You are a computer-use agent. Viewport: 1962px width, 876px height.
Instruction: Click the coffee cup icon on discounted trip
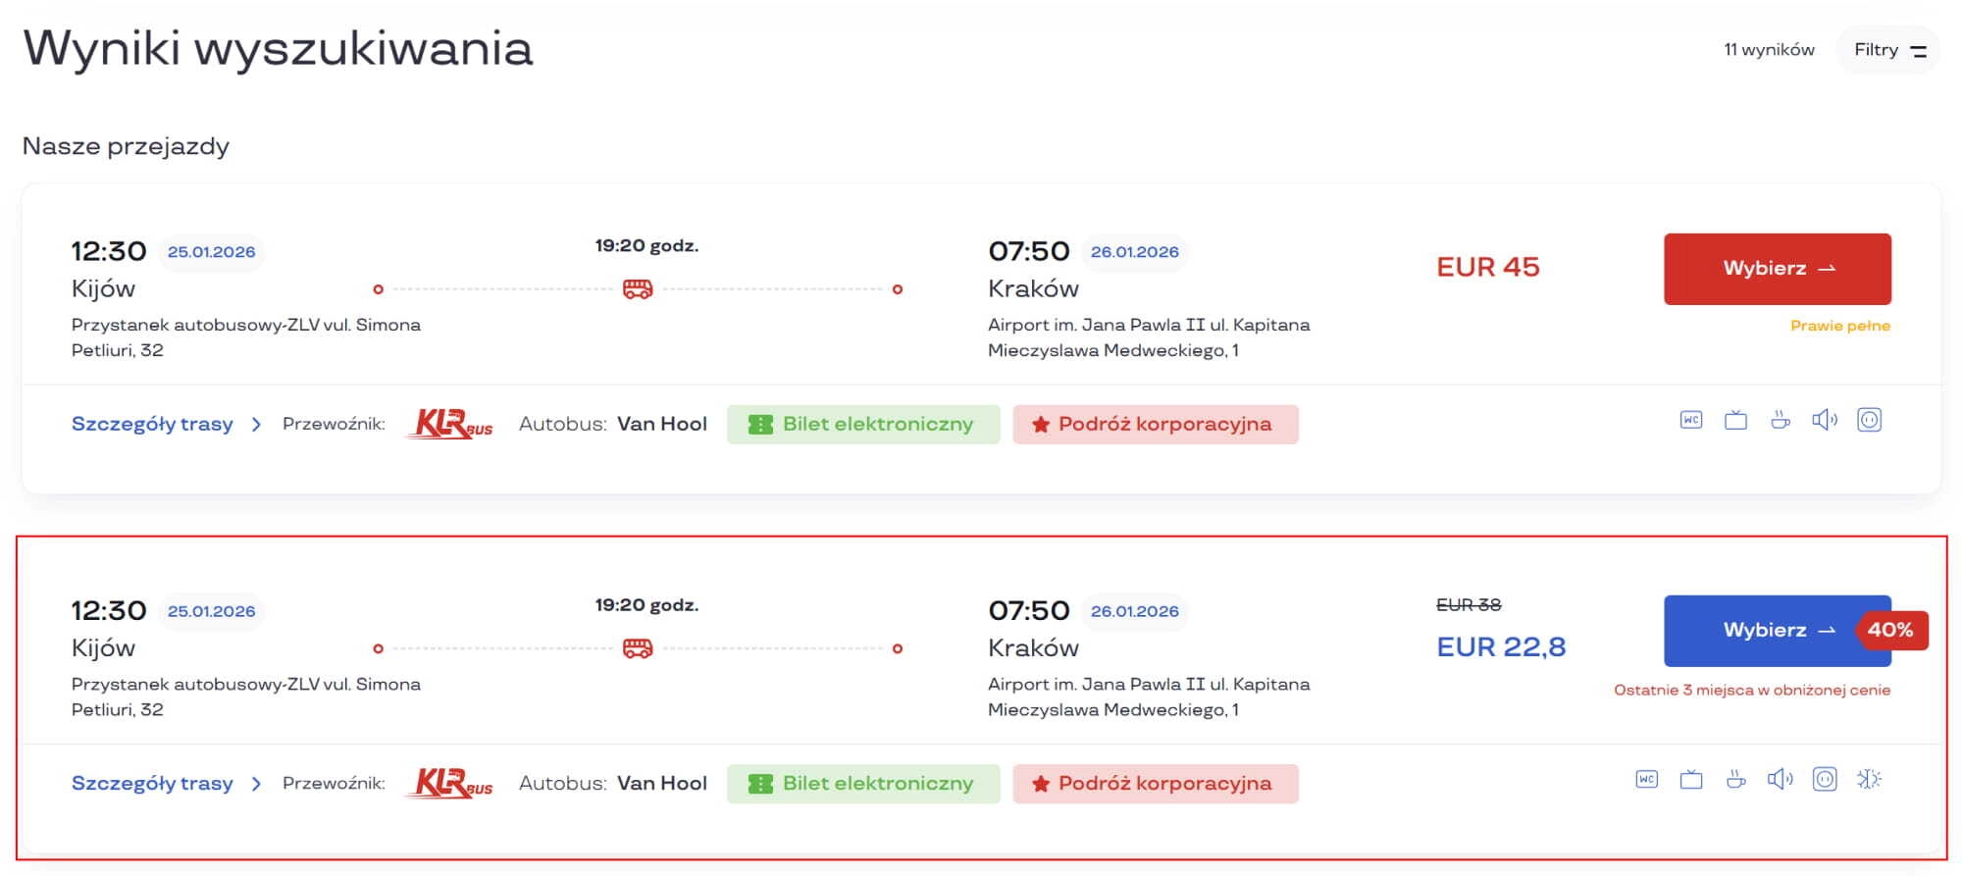(1736, 780)
